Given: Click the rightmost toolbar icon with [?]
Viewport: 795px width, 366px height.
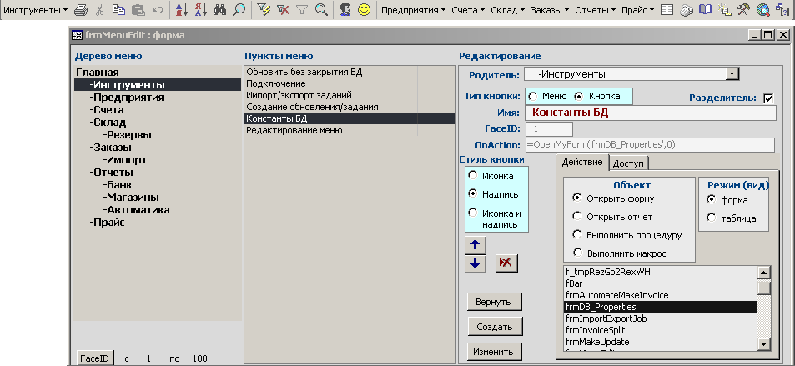Looking at the screenshot, I should [782, 10].
